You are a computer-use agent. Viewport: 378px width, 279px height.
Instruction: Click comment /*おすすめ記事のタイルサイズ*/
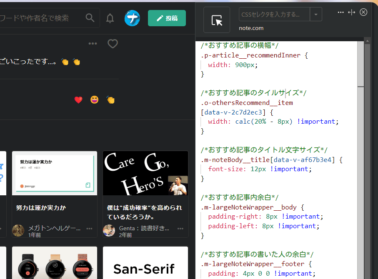pyautogui.click(x=254, y=93)
